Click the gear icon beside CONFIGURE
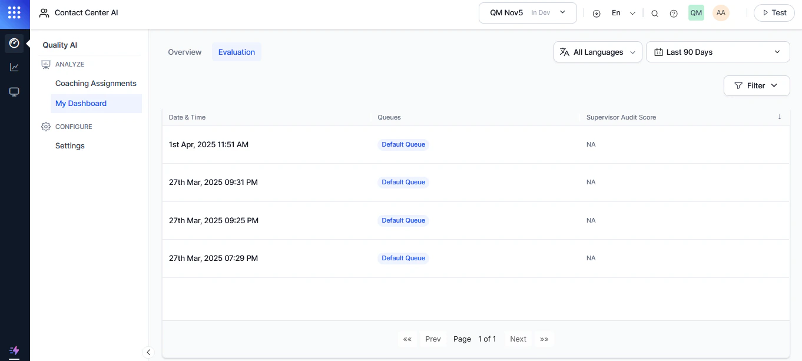 (46, 126)
